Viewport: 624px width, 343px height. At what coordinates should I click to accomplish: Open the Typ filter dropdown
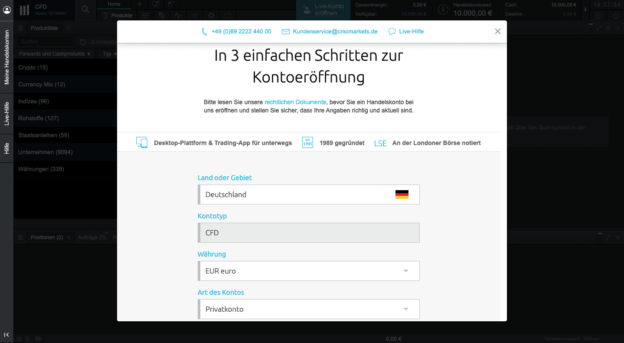tap(108, 54)
